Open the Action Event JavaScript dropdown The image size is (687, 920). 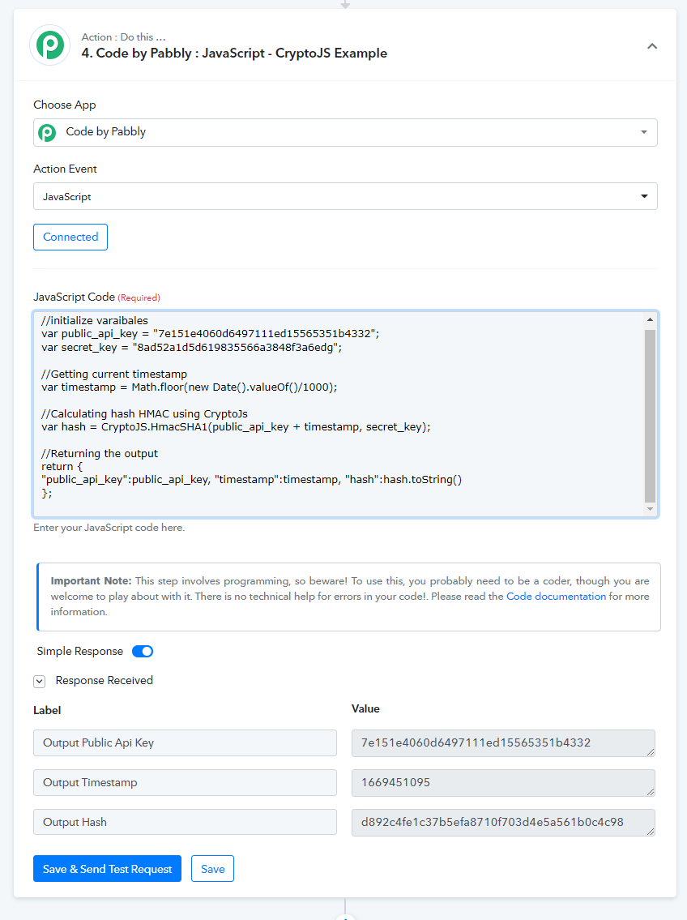[x=345, y=196]
